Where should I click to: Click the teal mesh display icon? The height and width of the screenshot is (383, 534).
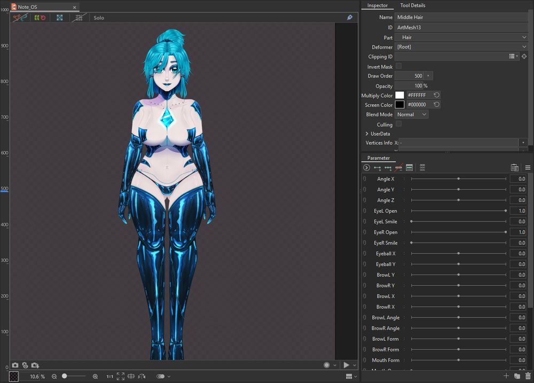[x=60, y=18]
